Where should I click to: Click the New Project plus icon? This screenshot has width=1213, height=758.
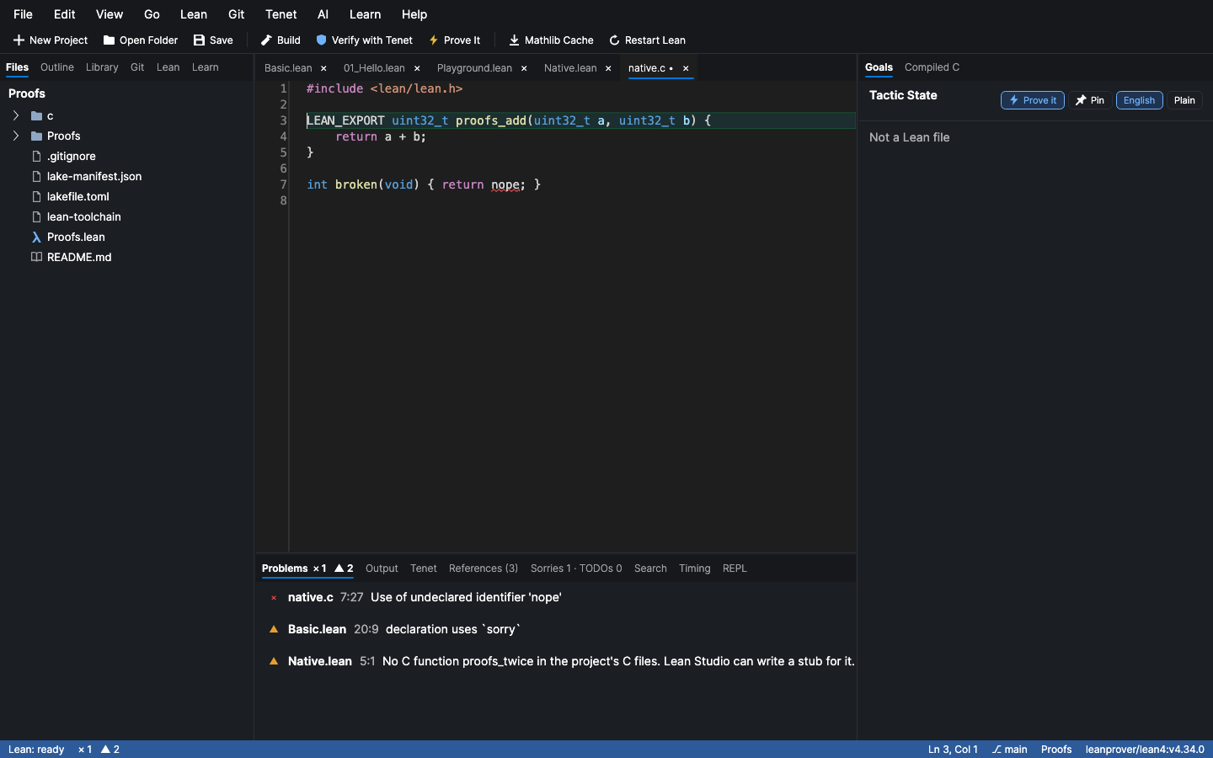pos(19,40)
